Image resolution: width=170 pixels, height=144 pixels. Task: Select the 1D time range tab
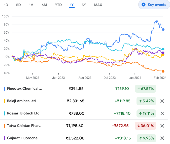click(6, 5)
